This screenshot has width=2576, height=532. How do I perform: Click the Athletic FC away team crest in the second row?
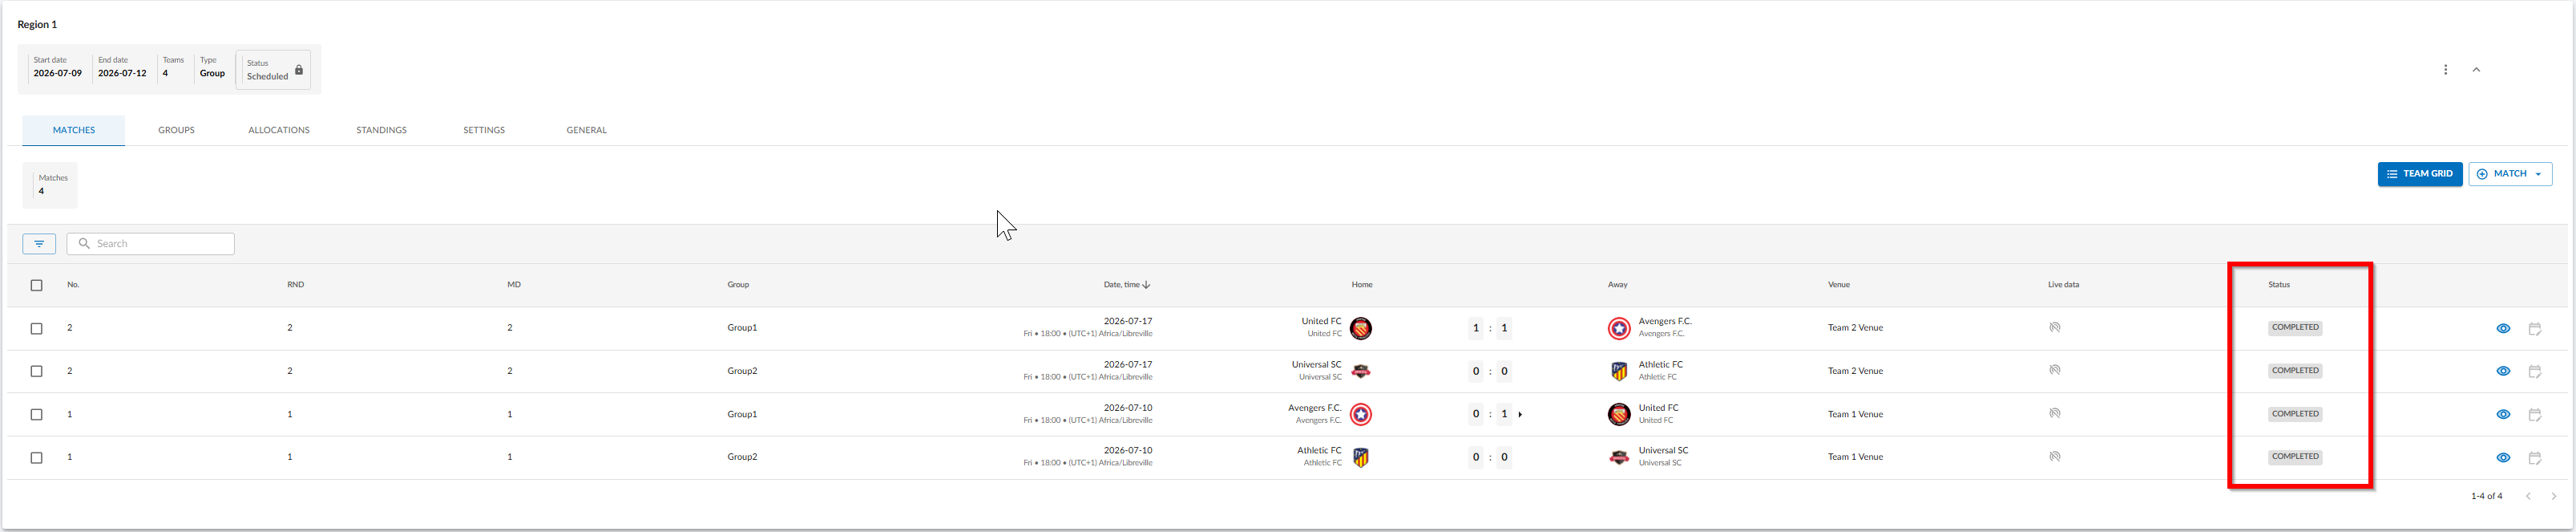click(x=1619, y=372)
